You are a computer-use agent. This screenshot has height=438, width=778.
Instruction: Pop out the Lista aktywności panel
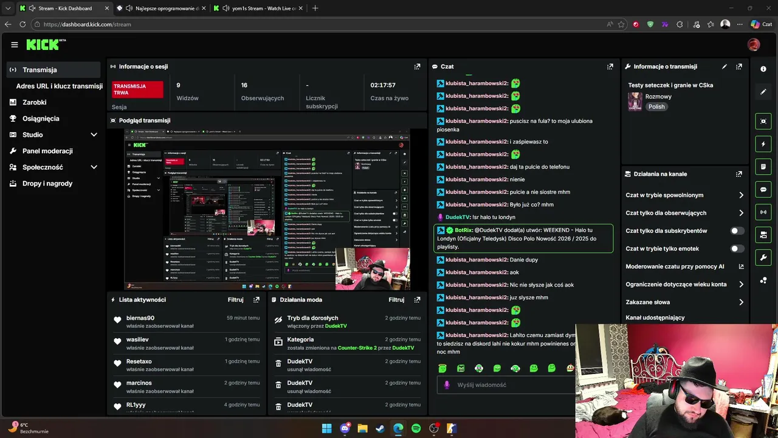256,300
